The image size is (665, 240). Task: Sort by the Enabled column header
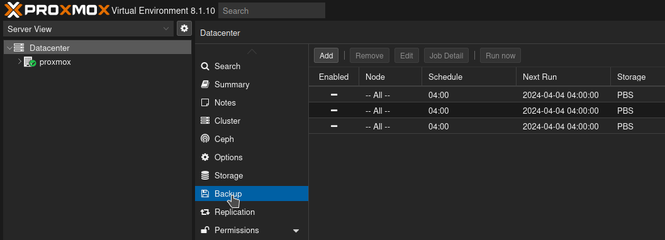pos(334,77)
